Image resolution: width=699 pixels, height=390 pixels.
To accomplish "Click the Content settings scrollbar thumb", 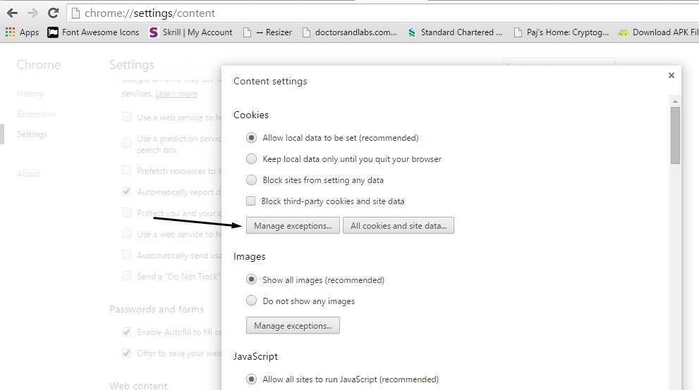I will (676, 136).
